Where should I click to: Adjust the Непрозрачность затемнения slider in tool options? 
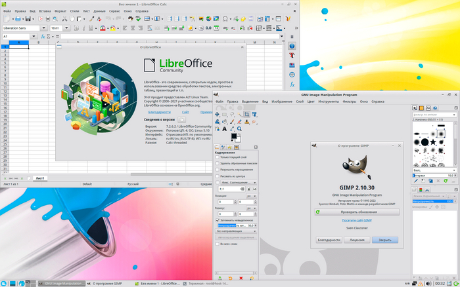point(237,225)
